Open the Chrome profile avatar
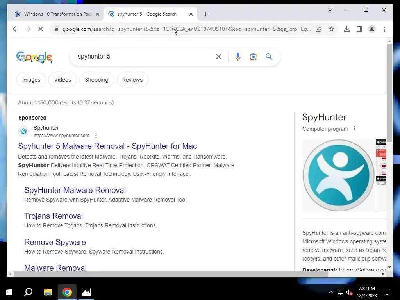The image size is (400, 300). coord(372,29)
